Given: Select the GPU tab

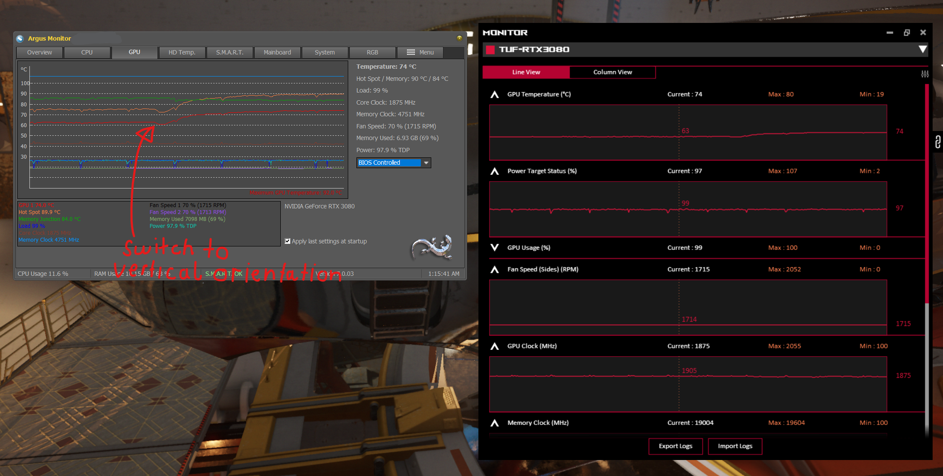Looking at the screenshot, I should pyautogui.click(x=135, y=52).
